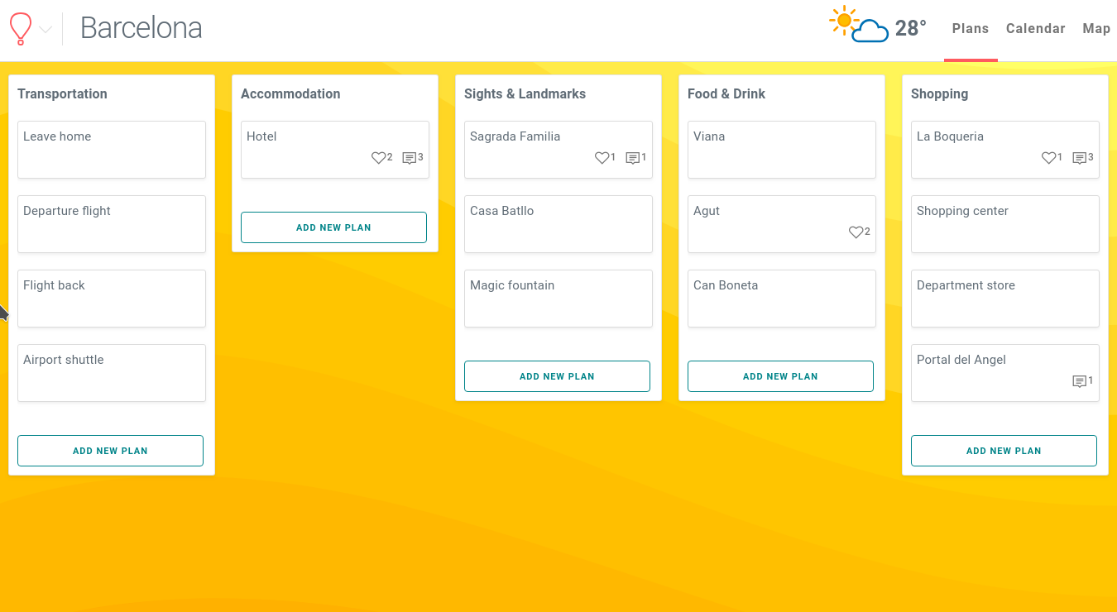This screenshot has width=1117, height=612.
Task: Open the Map tab
Action: (x=1096, y=29)
